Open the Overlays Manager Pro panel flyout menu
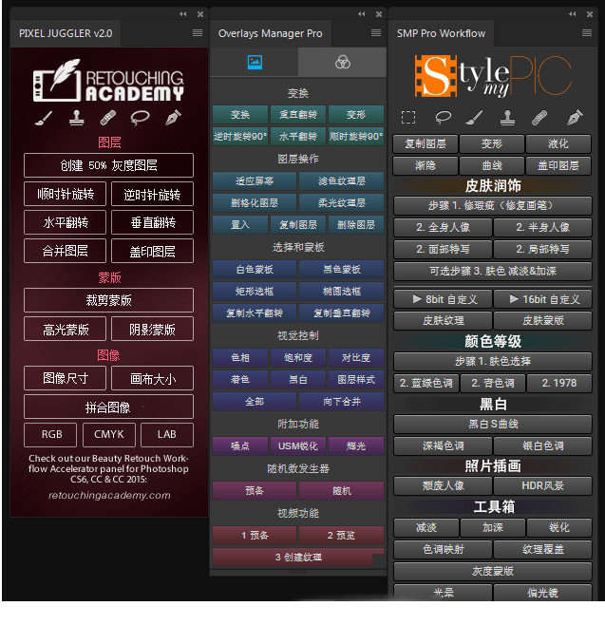 pos(376,33)
